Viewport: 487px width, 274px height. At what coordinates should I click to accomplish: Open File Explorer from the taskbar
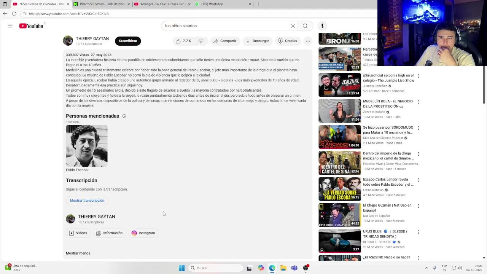pyautogui.click(x=283, y=268)
